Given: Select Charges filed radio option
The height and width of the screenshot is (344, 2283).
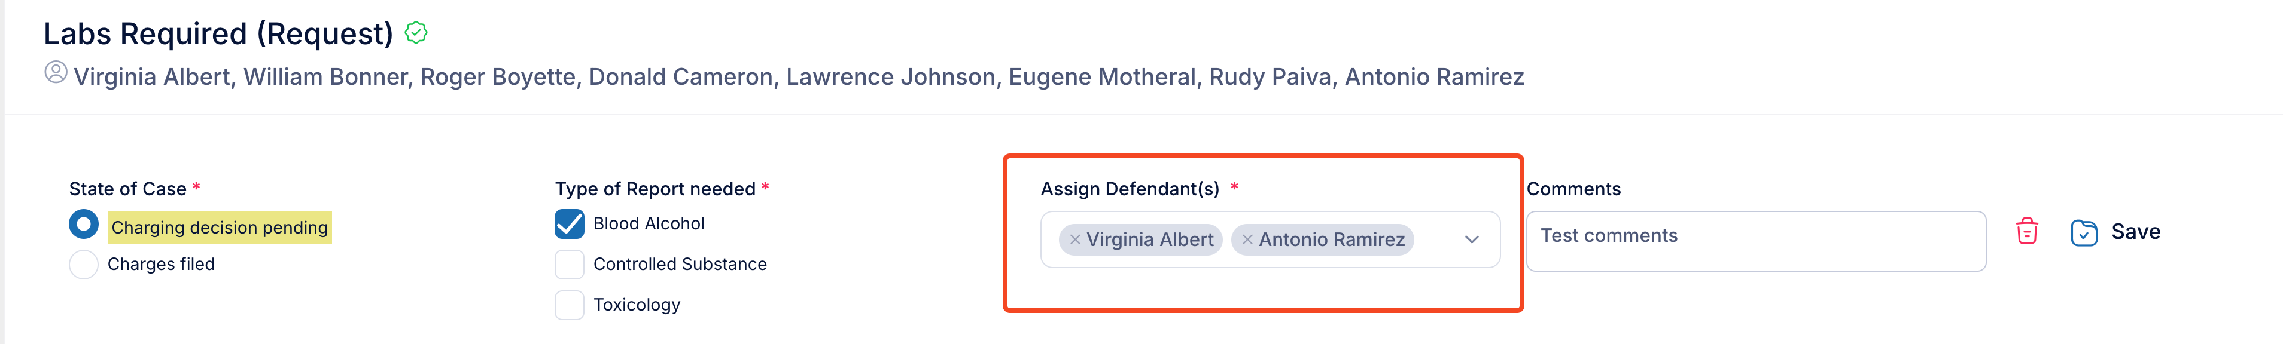Looking at the screenshot, I should pos(83,265).
